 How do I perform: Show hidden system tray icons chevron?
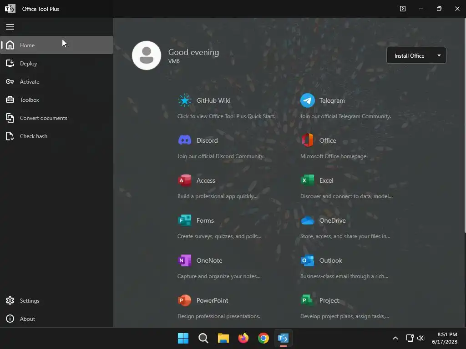coord(395,338)
